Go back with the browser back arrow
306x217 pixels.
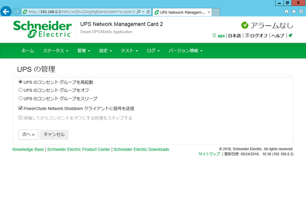[x=6, y=11]
